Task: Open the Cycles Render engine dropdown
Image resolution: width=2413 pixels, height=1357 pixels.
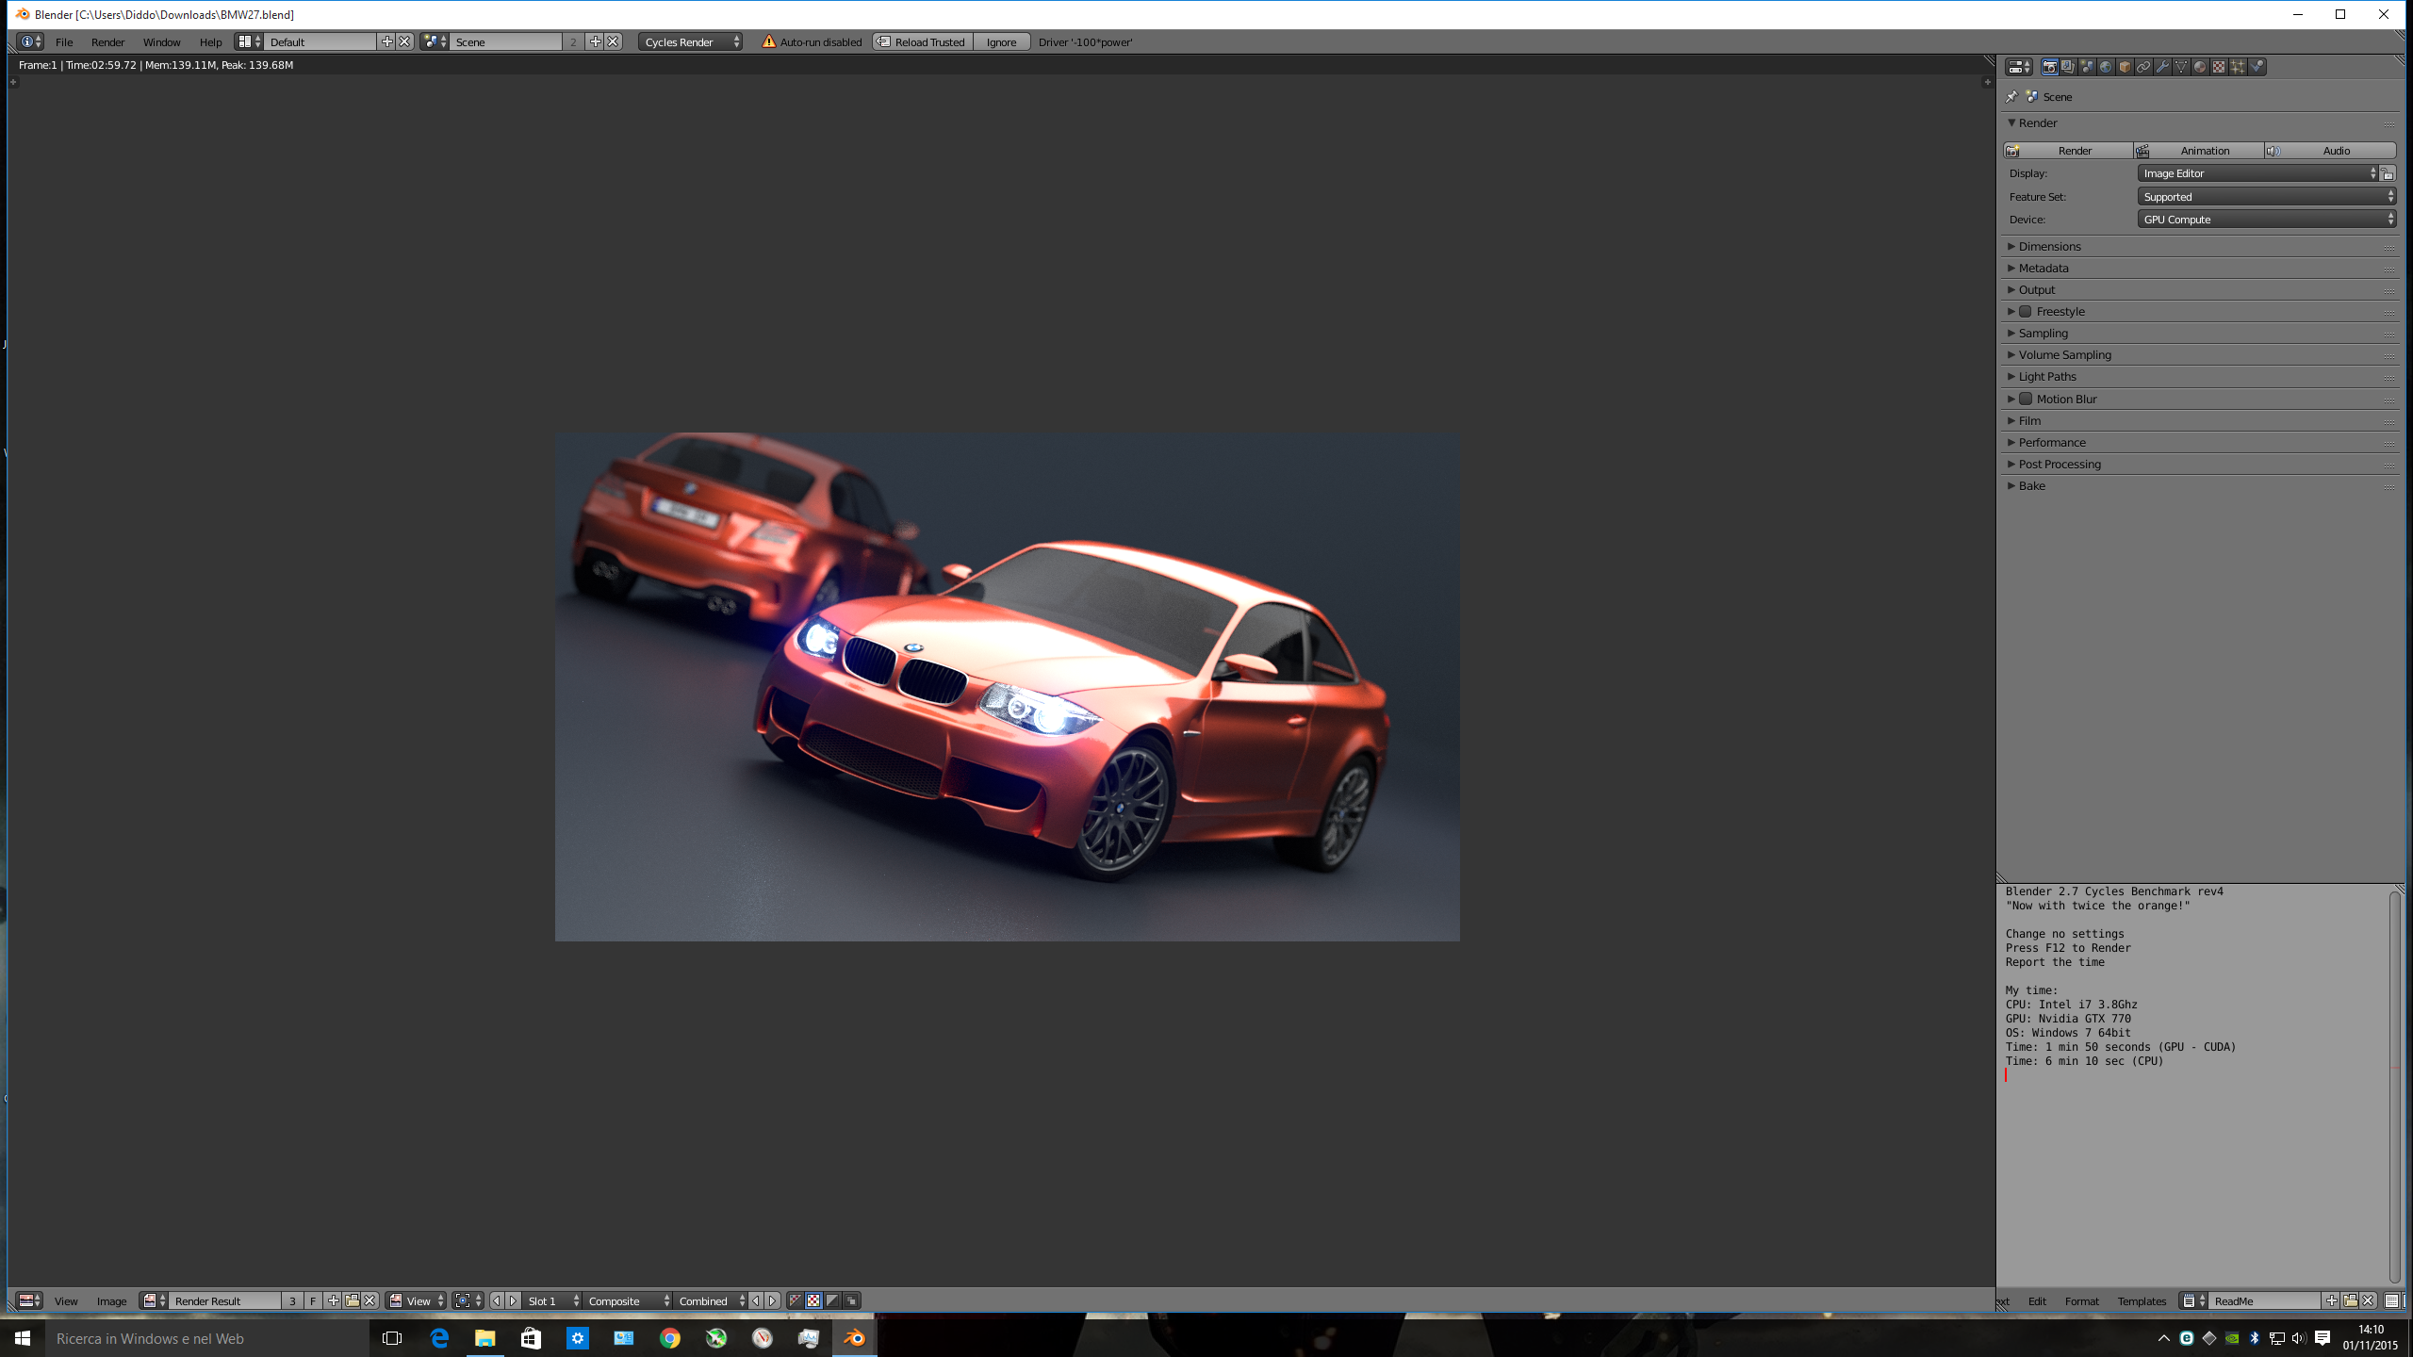Action: tap(690, 42)
